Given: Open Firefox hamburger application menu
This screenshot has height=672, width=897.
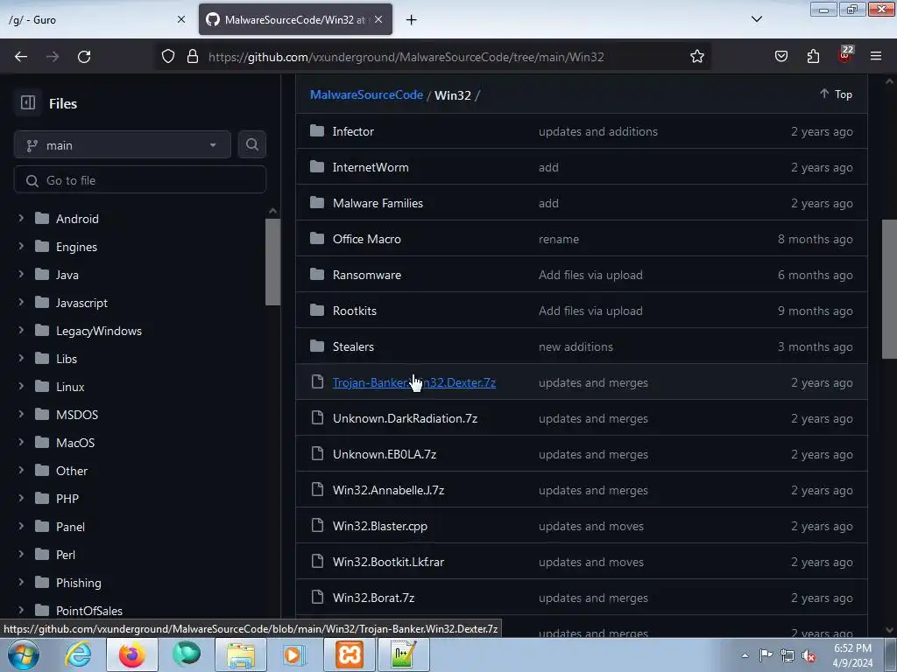Looking at the screenshot, I should tap(876, 57).
